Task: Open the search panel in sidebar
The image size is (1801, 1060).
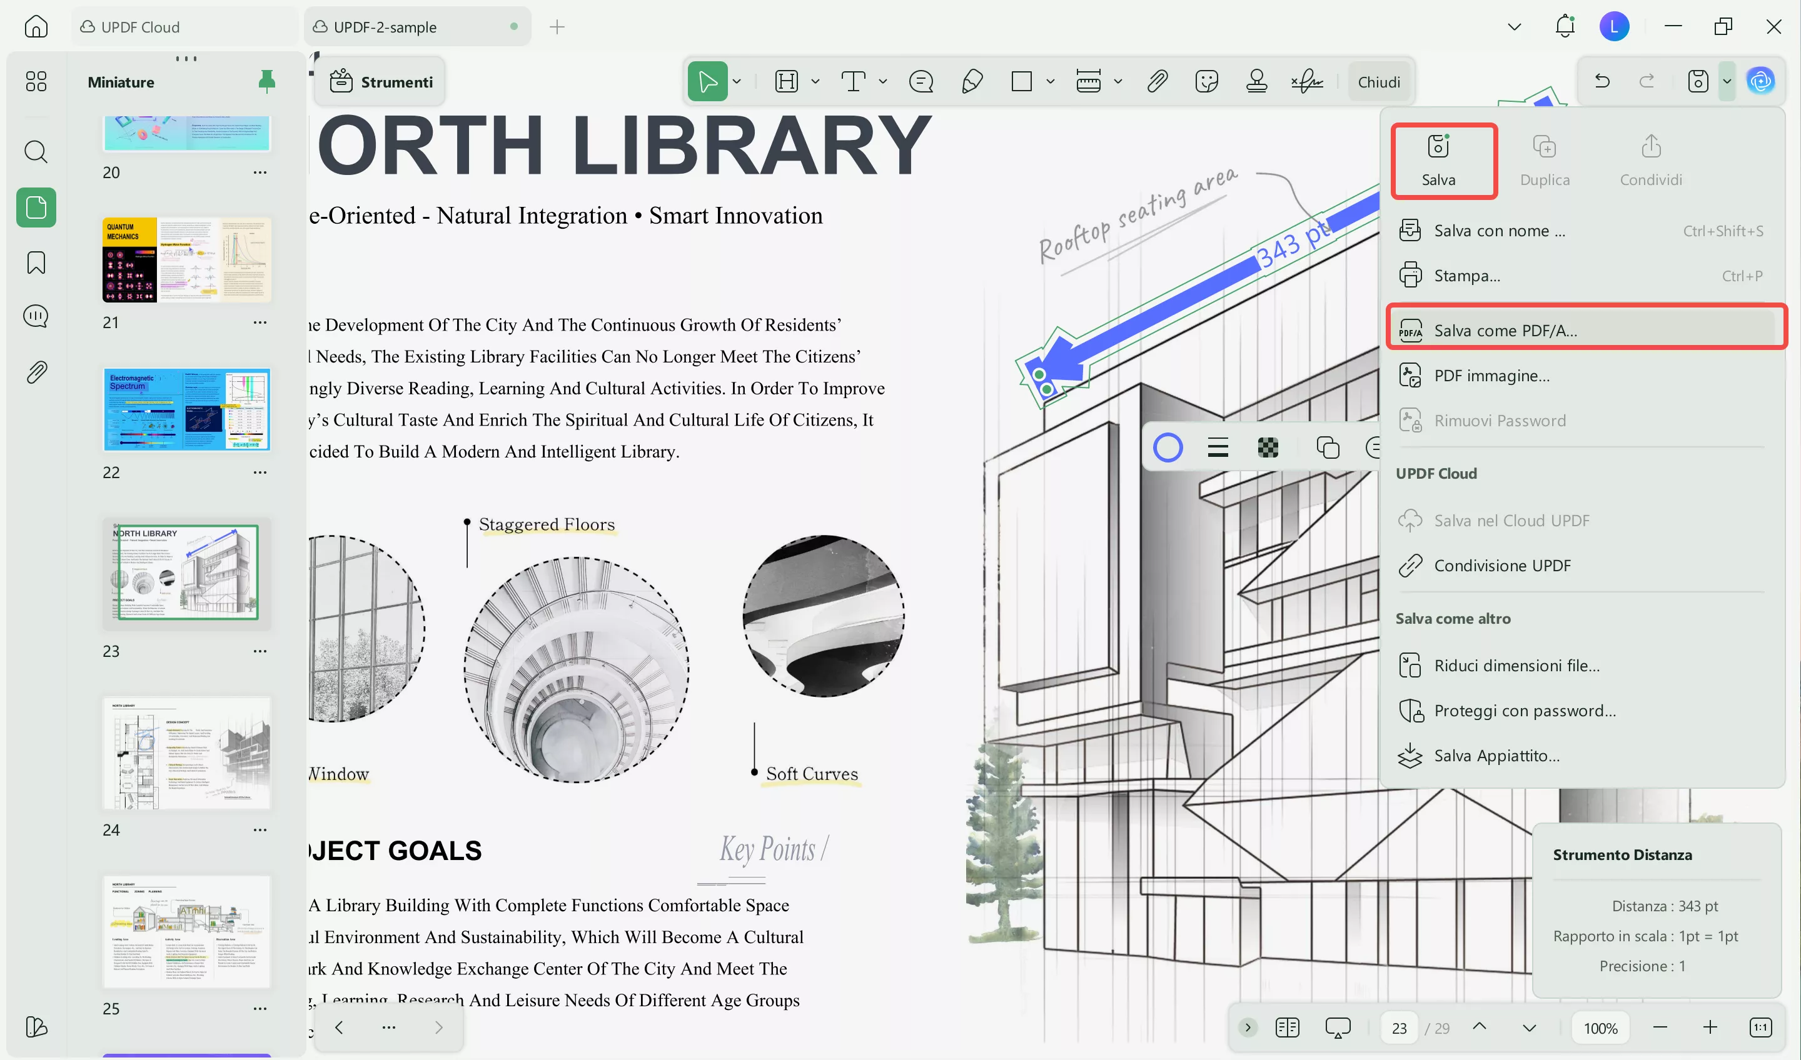Action: 36,151
